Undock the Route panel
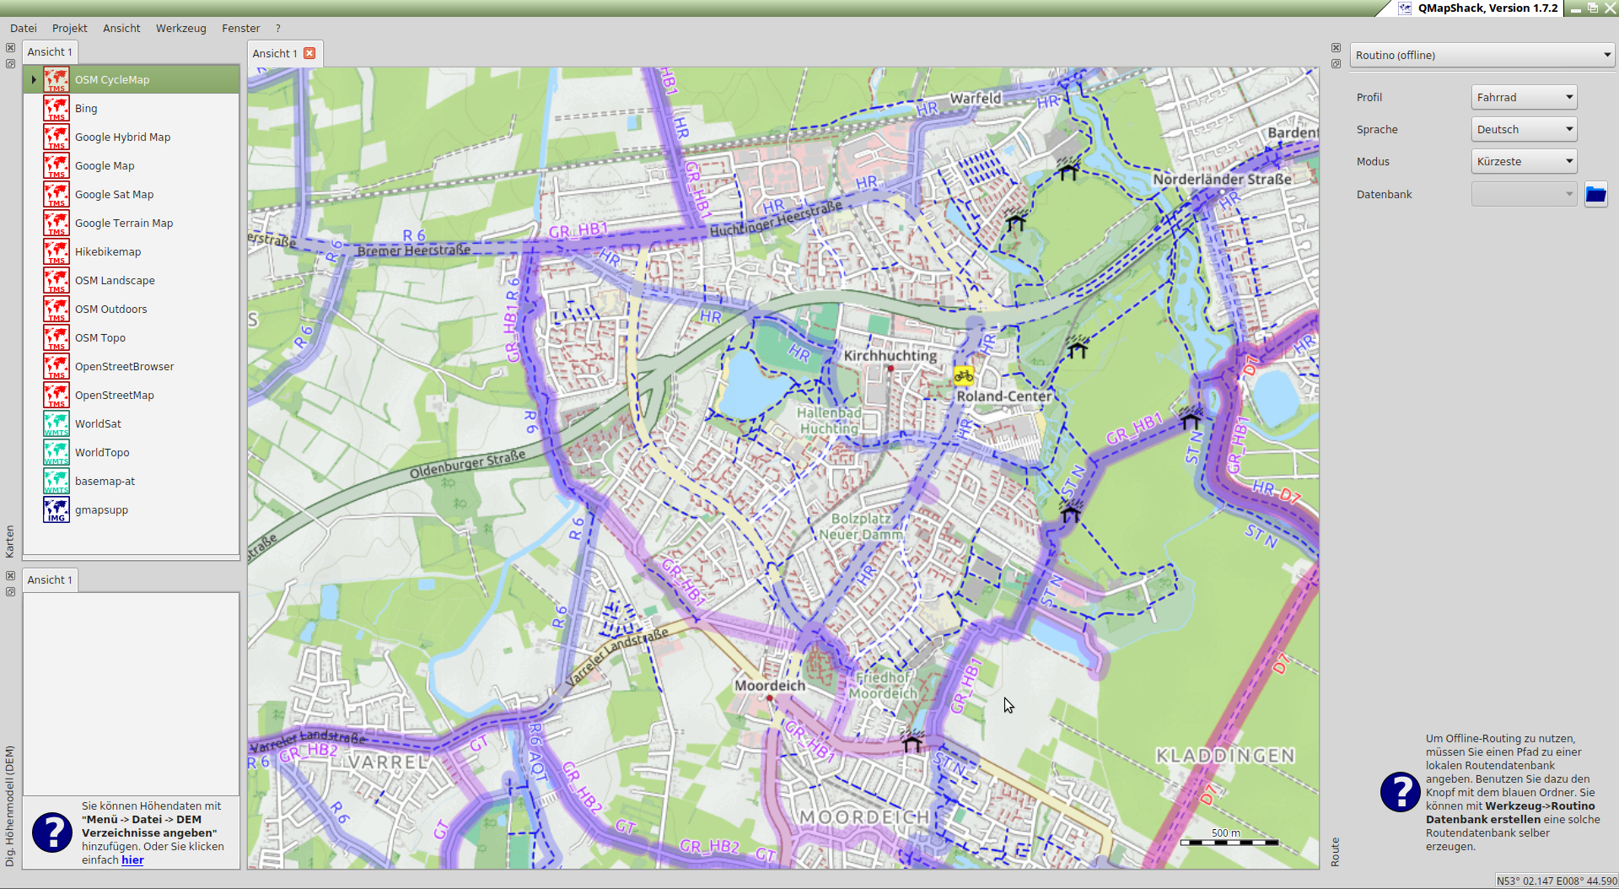The image size is (1619, 889). coord(1336,63)
